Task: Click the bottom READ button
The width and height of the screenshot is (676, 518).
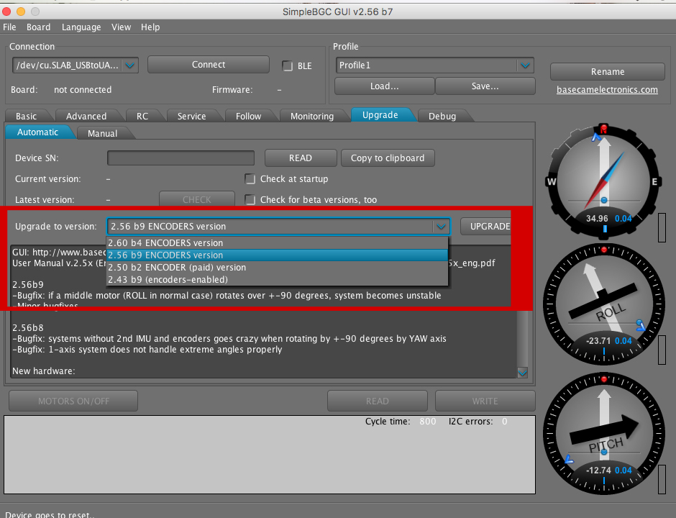Action: coord(378,401)
